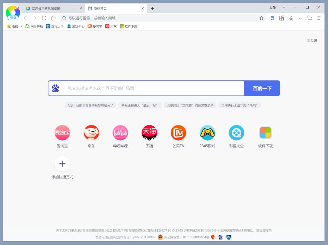
Task: Expand the 收藏 dropdown arrow
Action: pyautogui.click(x=21, y=26)
